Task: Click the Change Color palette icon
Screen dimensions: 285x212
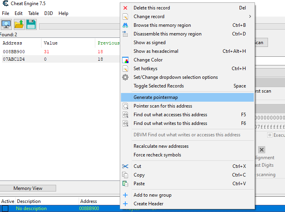Action: [125, 60]
